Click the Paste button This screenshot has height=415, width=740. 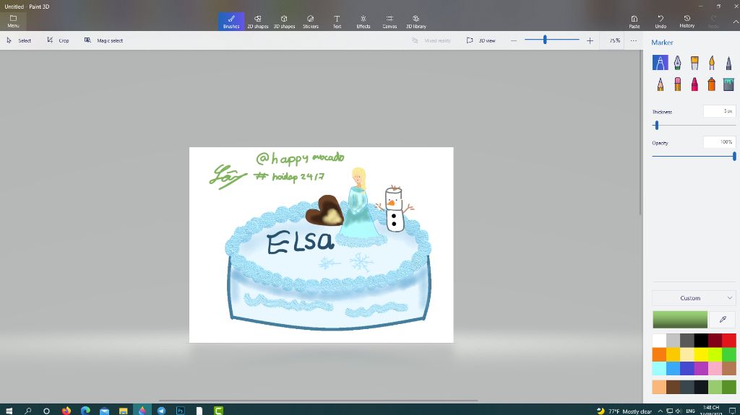pyautogui.click(x=634, y=21)
